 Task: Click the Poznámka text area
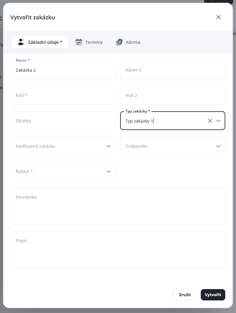click(x=118, y=206)
